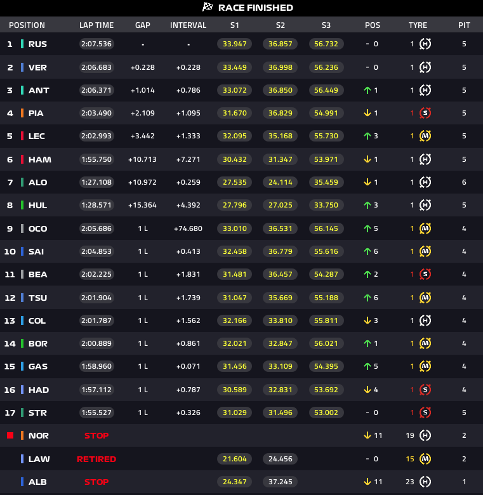Select driver ALO in the standings
This screenshot has width=483, height=495.
click(x=38, y=182)
